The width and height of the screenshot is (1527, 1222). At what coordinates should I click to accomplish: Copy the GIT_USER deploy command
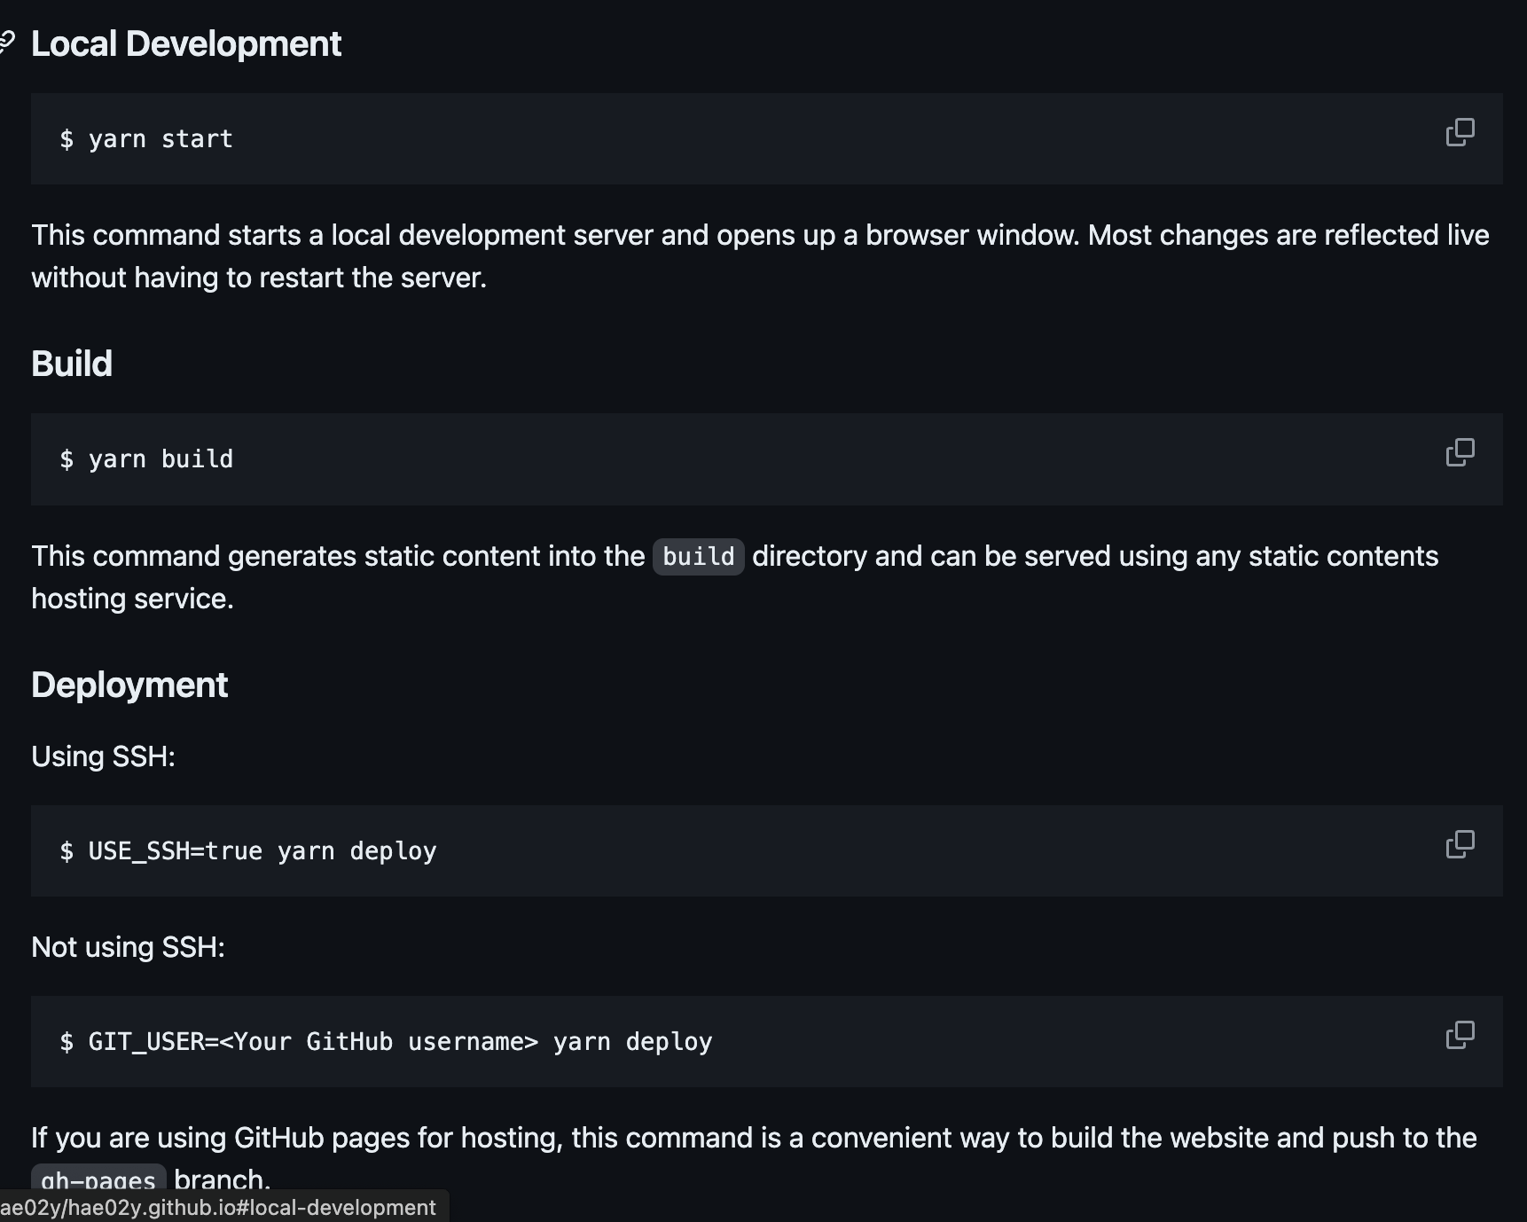(x=1460, y=1035)
